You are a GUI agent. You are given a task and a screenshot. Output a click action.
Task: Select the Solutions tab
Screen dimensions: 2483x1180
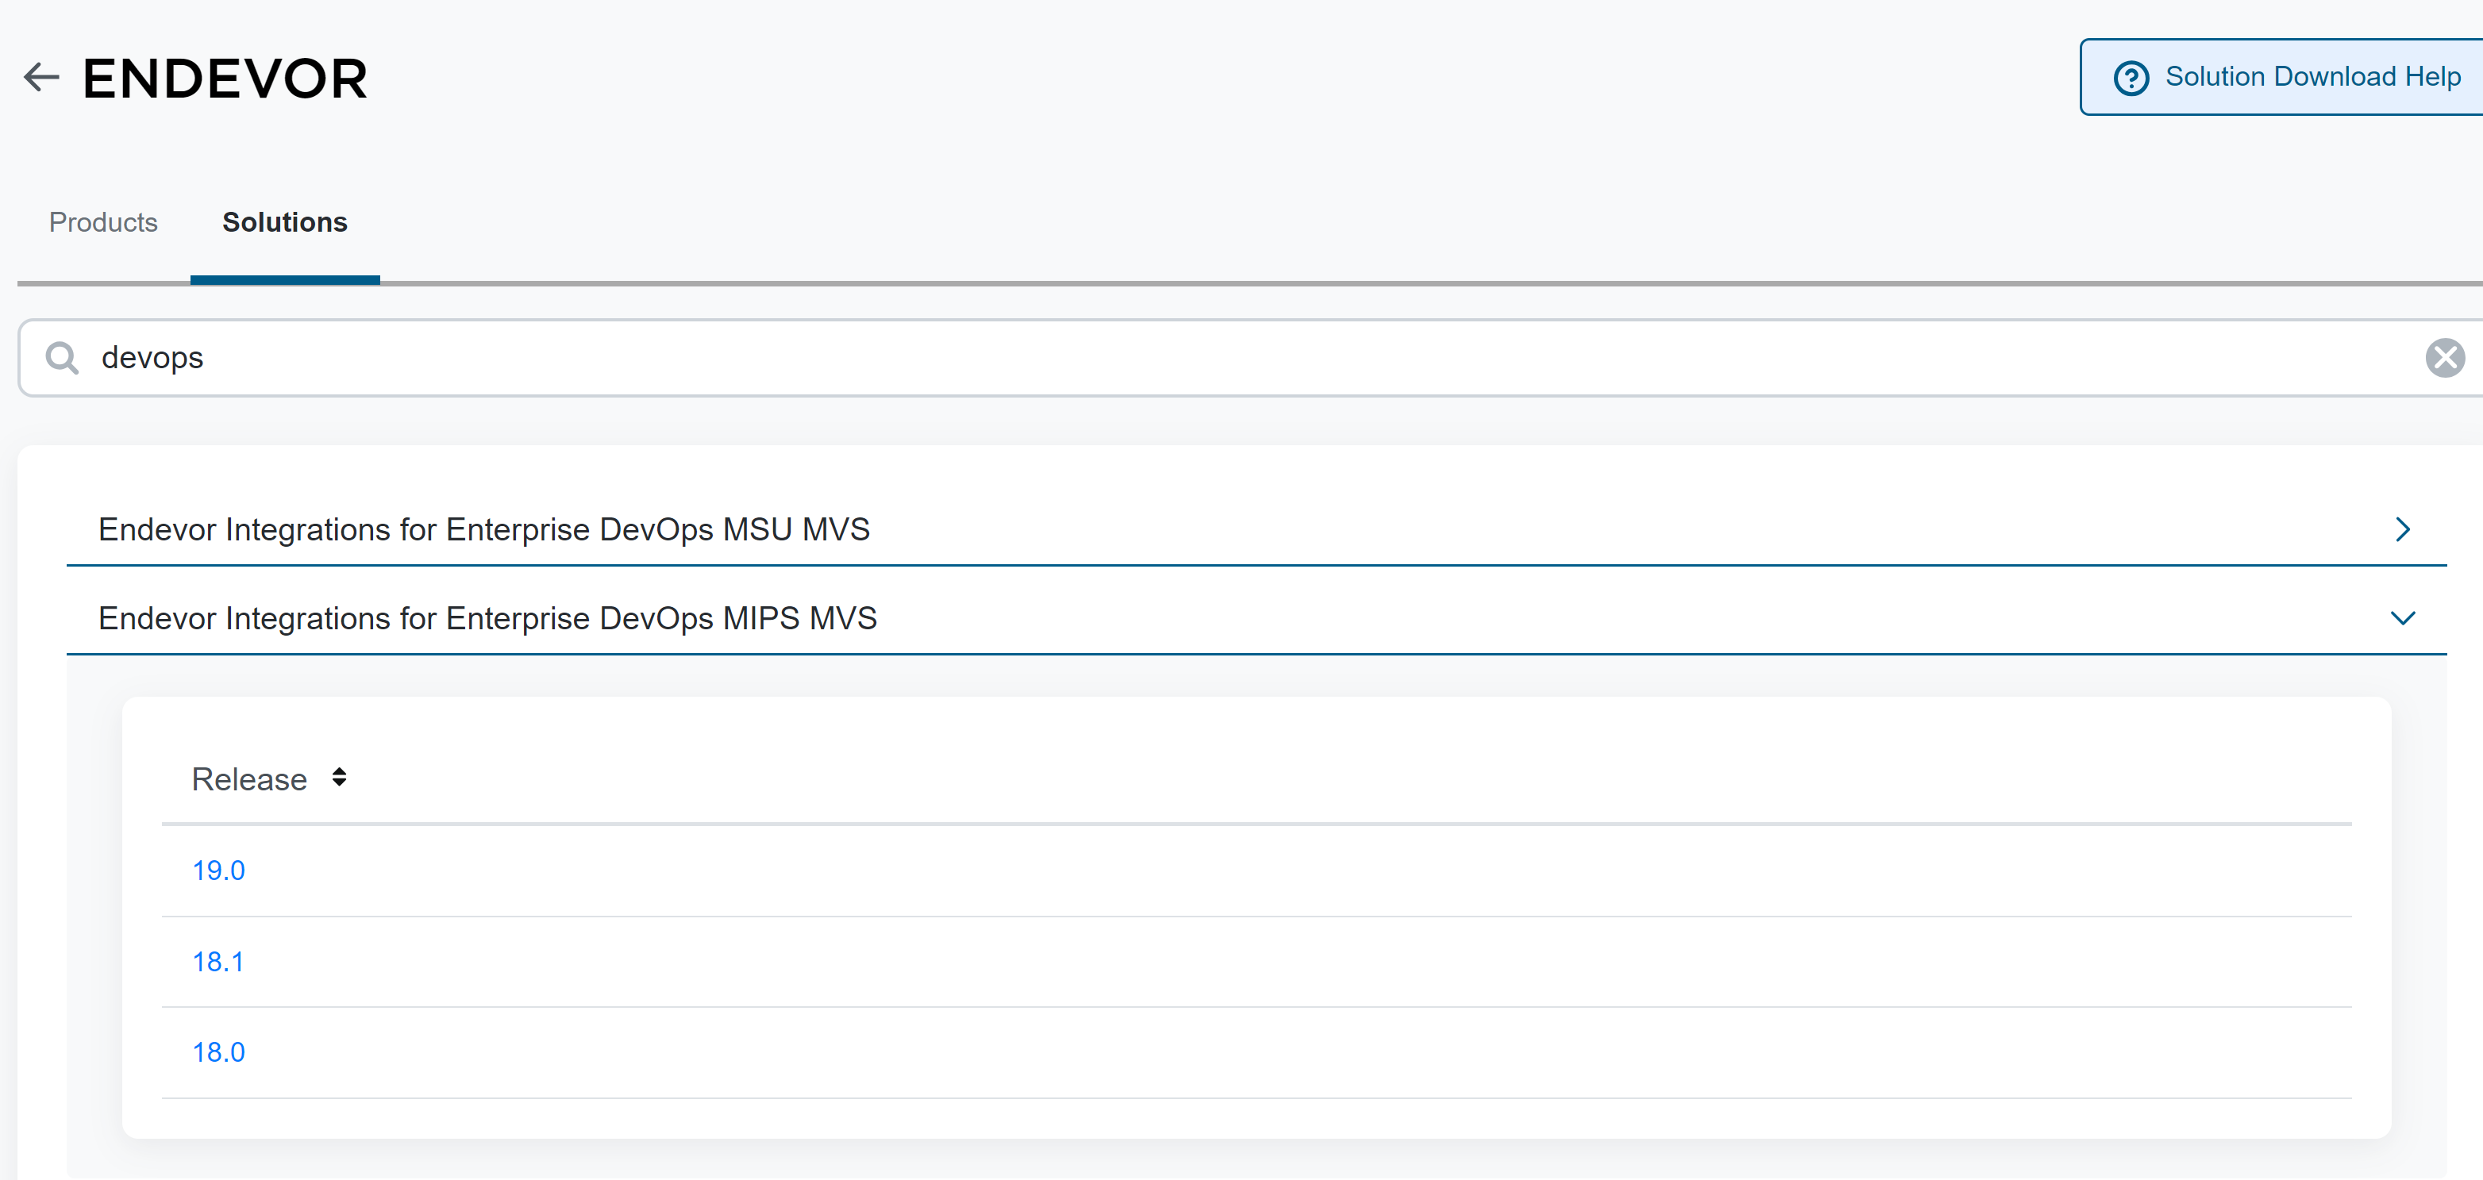[x=284, y=222]
